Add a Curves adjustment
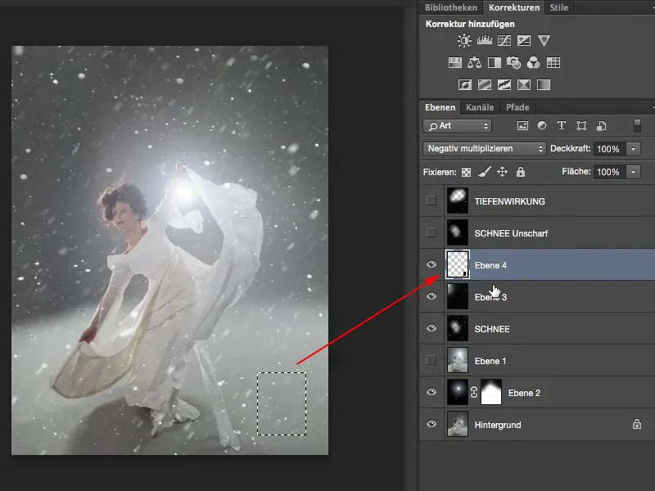Screen dimensions: 655x491 click(x=504, y=40)
